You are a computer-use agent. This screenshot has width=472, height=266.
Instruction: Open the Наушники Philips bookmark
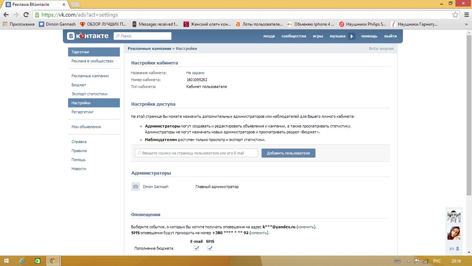(363, 24)
